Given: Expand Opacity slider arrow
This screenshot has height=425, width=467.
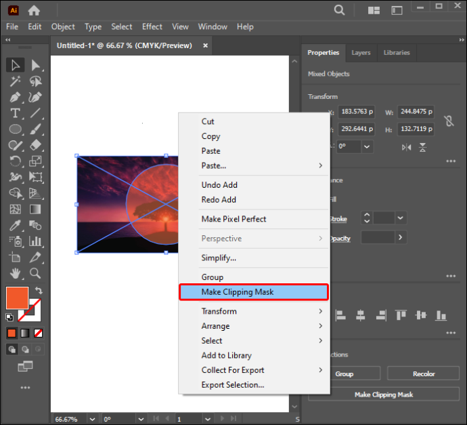Looking at the screenshot, I should coord(401,237).
